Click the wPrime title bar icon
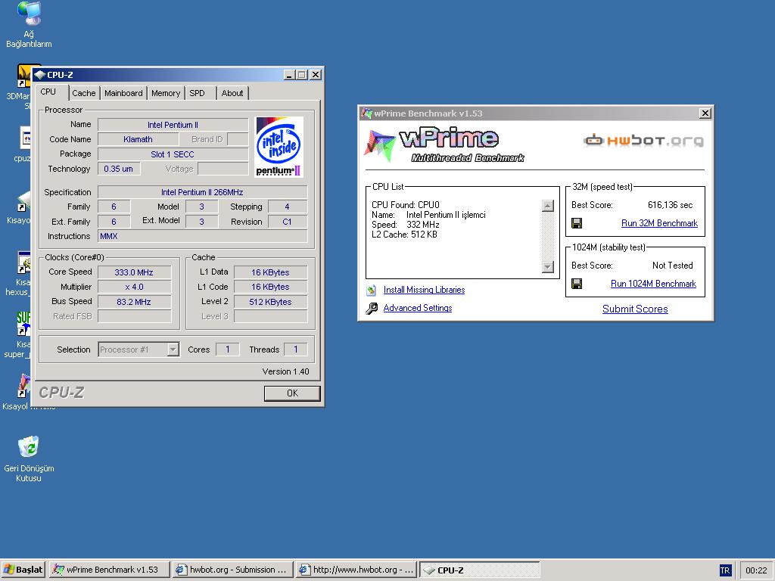This screenshot has width=775, height=581. pos(366,113)
